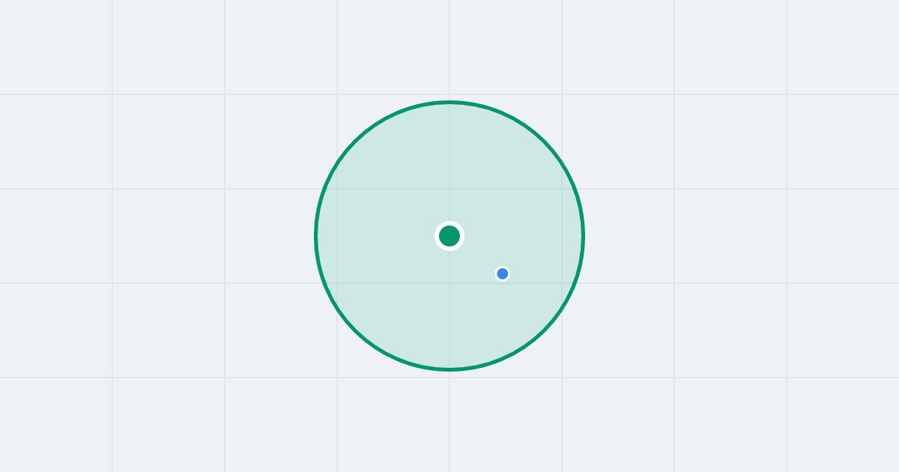Click the green center marker dot
The height and width of the screenshot is (472, 899).
(x=449, y=236)
